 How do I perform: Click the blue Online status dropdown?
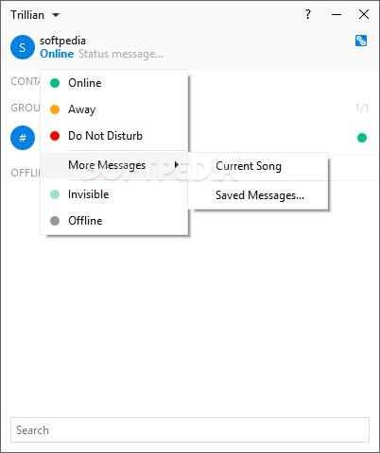point(57,54)
